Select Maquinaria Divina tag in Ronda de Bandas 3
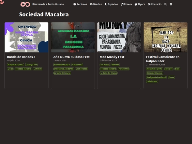 15,64
